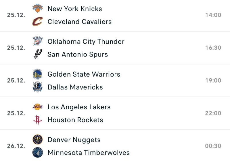Select the San Antonio Spurs team name
The height and width of the screenshot is (161, 230).
tap(78, 54)
